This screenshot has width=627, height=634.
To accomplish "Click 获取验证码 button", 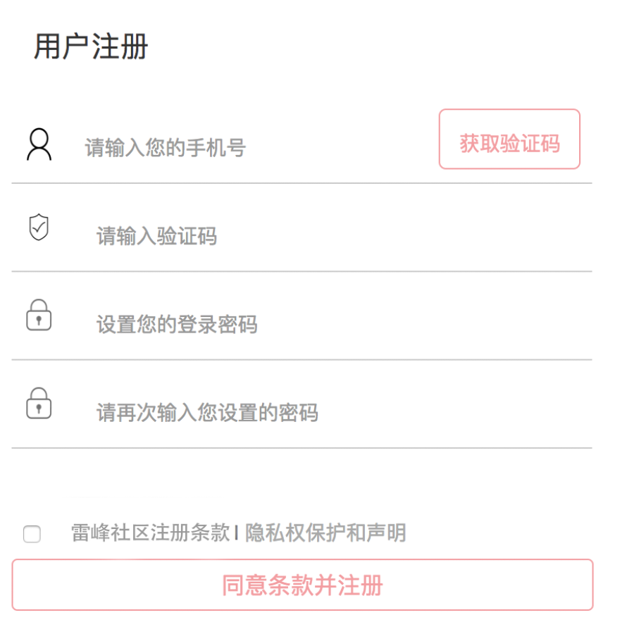I will click(x=509, y=139).
